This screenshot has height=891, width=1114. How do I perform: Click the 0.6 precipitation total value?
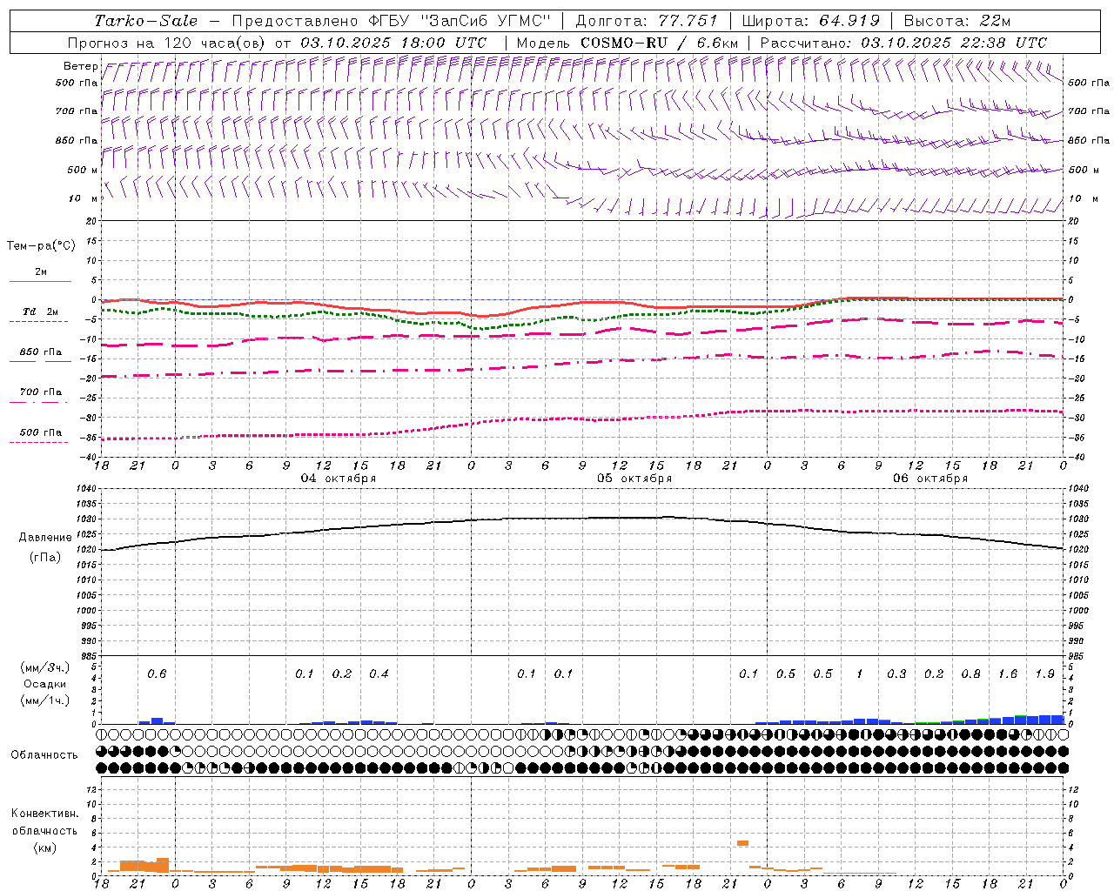coord(157,674)
